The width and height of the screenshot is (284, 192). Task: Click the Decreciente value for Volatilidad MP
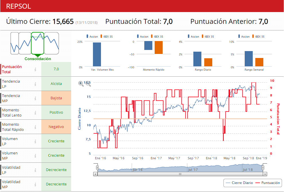click(56, 184)
